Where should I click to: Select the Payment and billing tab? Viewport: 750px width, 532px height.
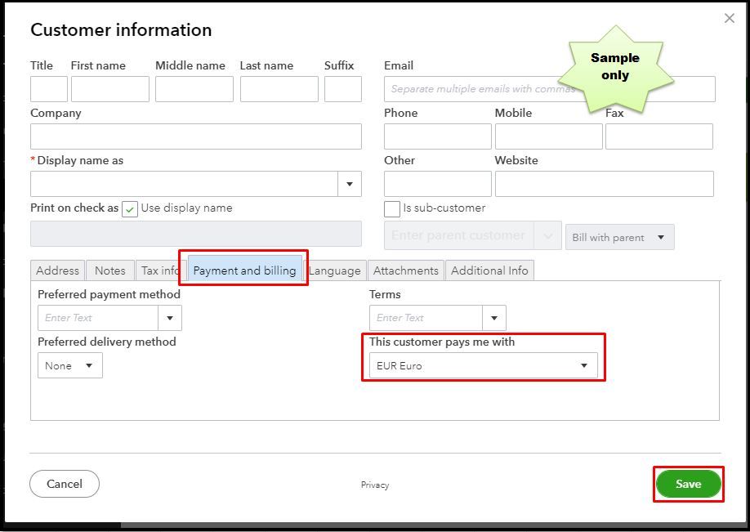244,270
